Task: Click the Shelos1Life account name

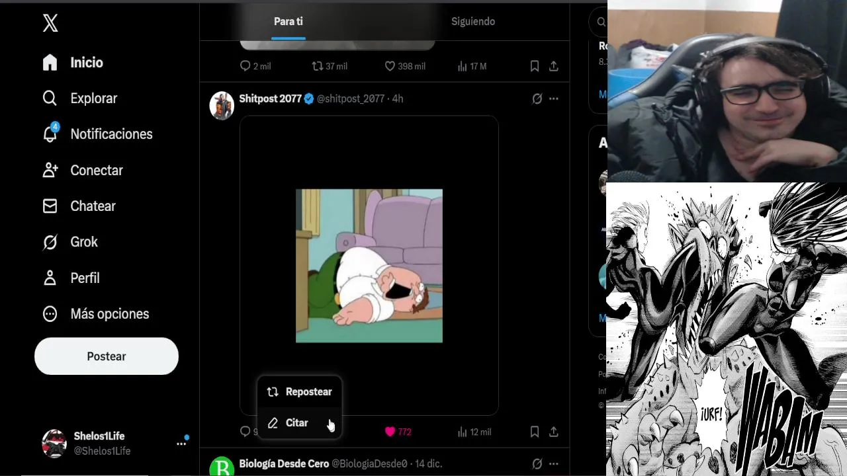Action: 99,436
